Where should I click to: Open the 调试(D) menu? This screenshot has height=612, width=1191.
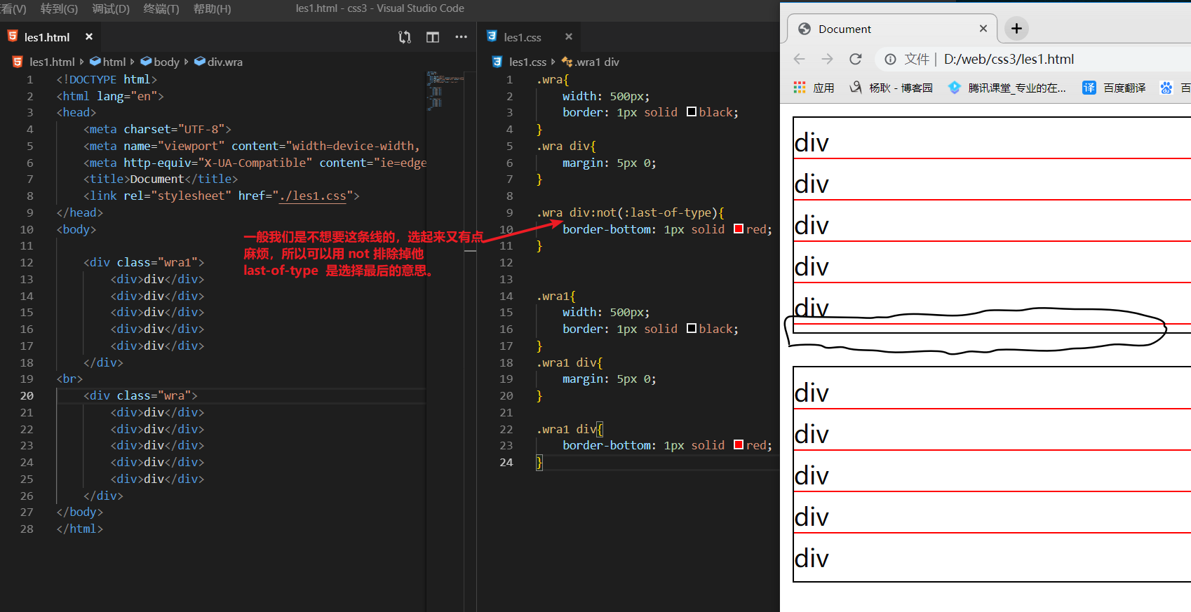[x=111, y=9]
